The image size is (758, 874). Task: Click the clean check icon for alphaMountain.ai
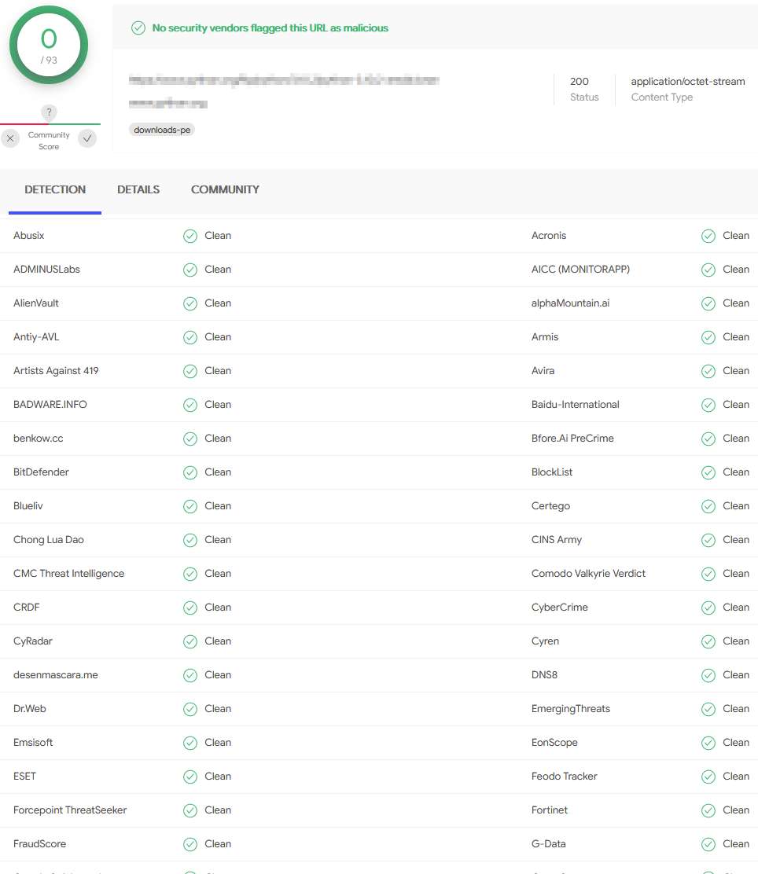[708, 303]
